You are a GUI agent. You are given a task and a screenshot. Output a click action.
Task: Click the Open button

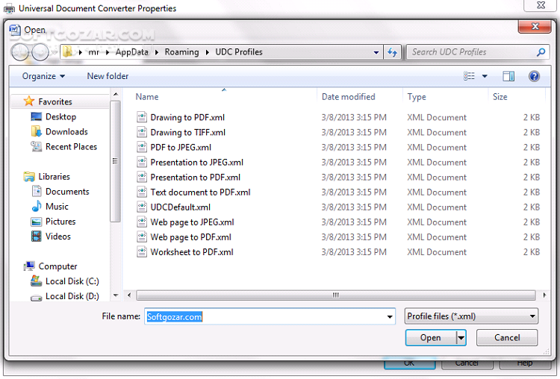point(431,338)
